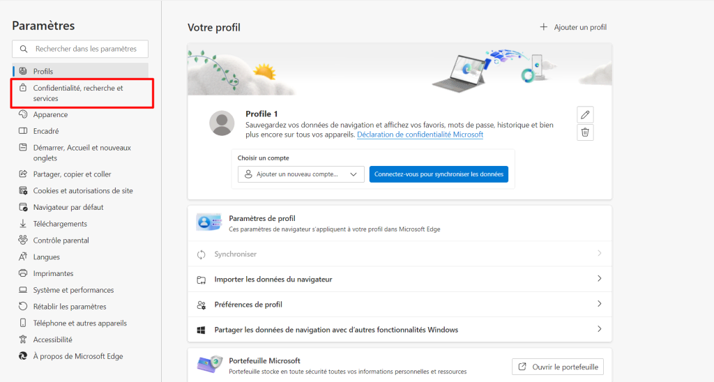The width and height of the screenshot is (714, 382).
Task: Click the Imprimantes printer icon
Action: (23, 273)
